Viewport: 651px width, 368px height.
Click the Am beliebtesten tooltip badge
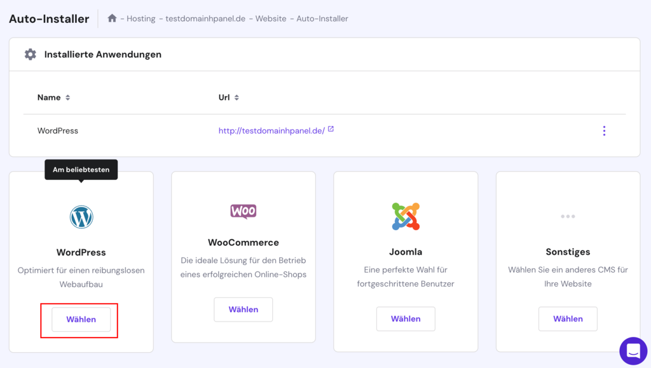pyautogui.click(x=81, y=169)
